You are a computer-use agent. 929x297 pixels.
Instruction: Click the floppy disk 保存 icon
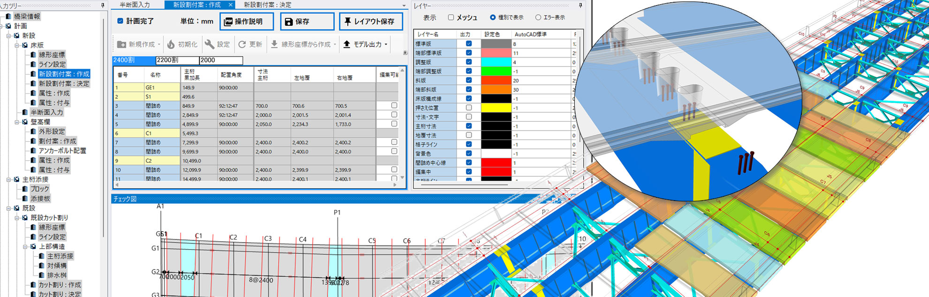(x=289, y=22)
